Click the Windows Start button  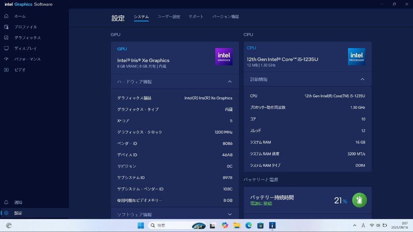[141, 226]
